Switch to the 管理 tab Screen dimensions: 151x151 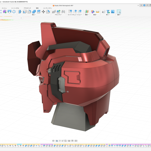[37, 8]
